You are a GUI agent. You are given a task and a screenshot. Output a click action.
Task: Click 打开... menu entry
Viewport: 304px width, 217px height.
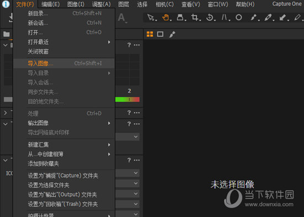tap(64, 33)
